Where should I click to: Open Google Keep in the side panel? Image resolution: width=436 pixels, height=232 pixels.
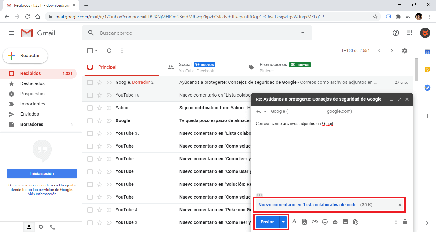(427, 69)
